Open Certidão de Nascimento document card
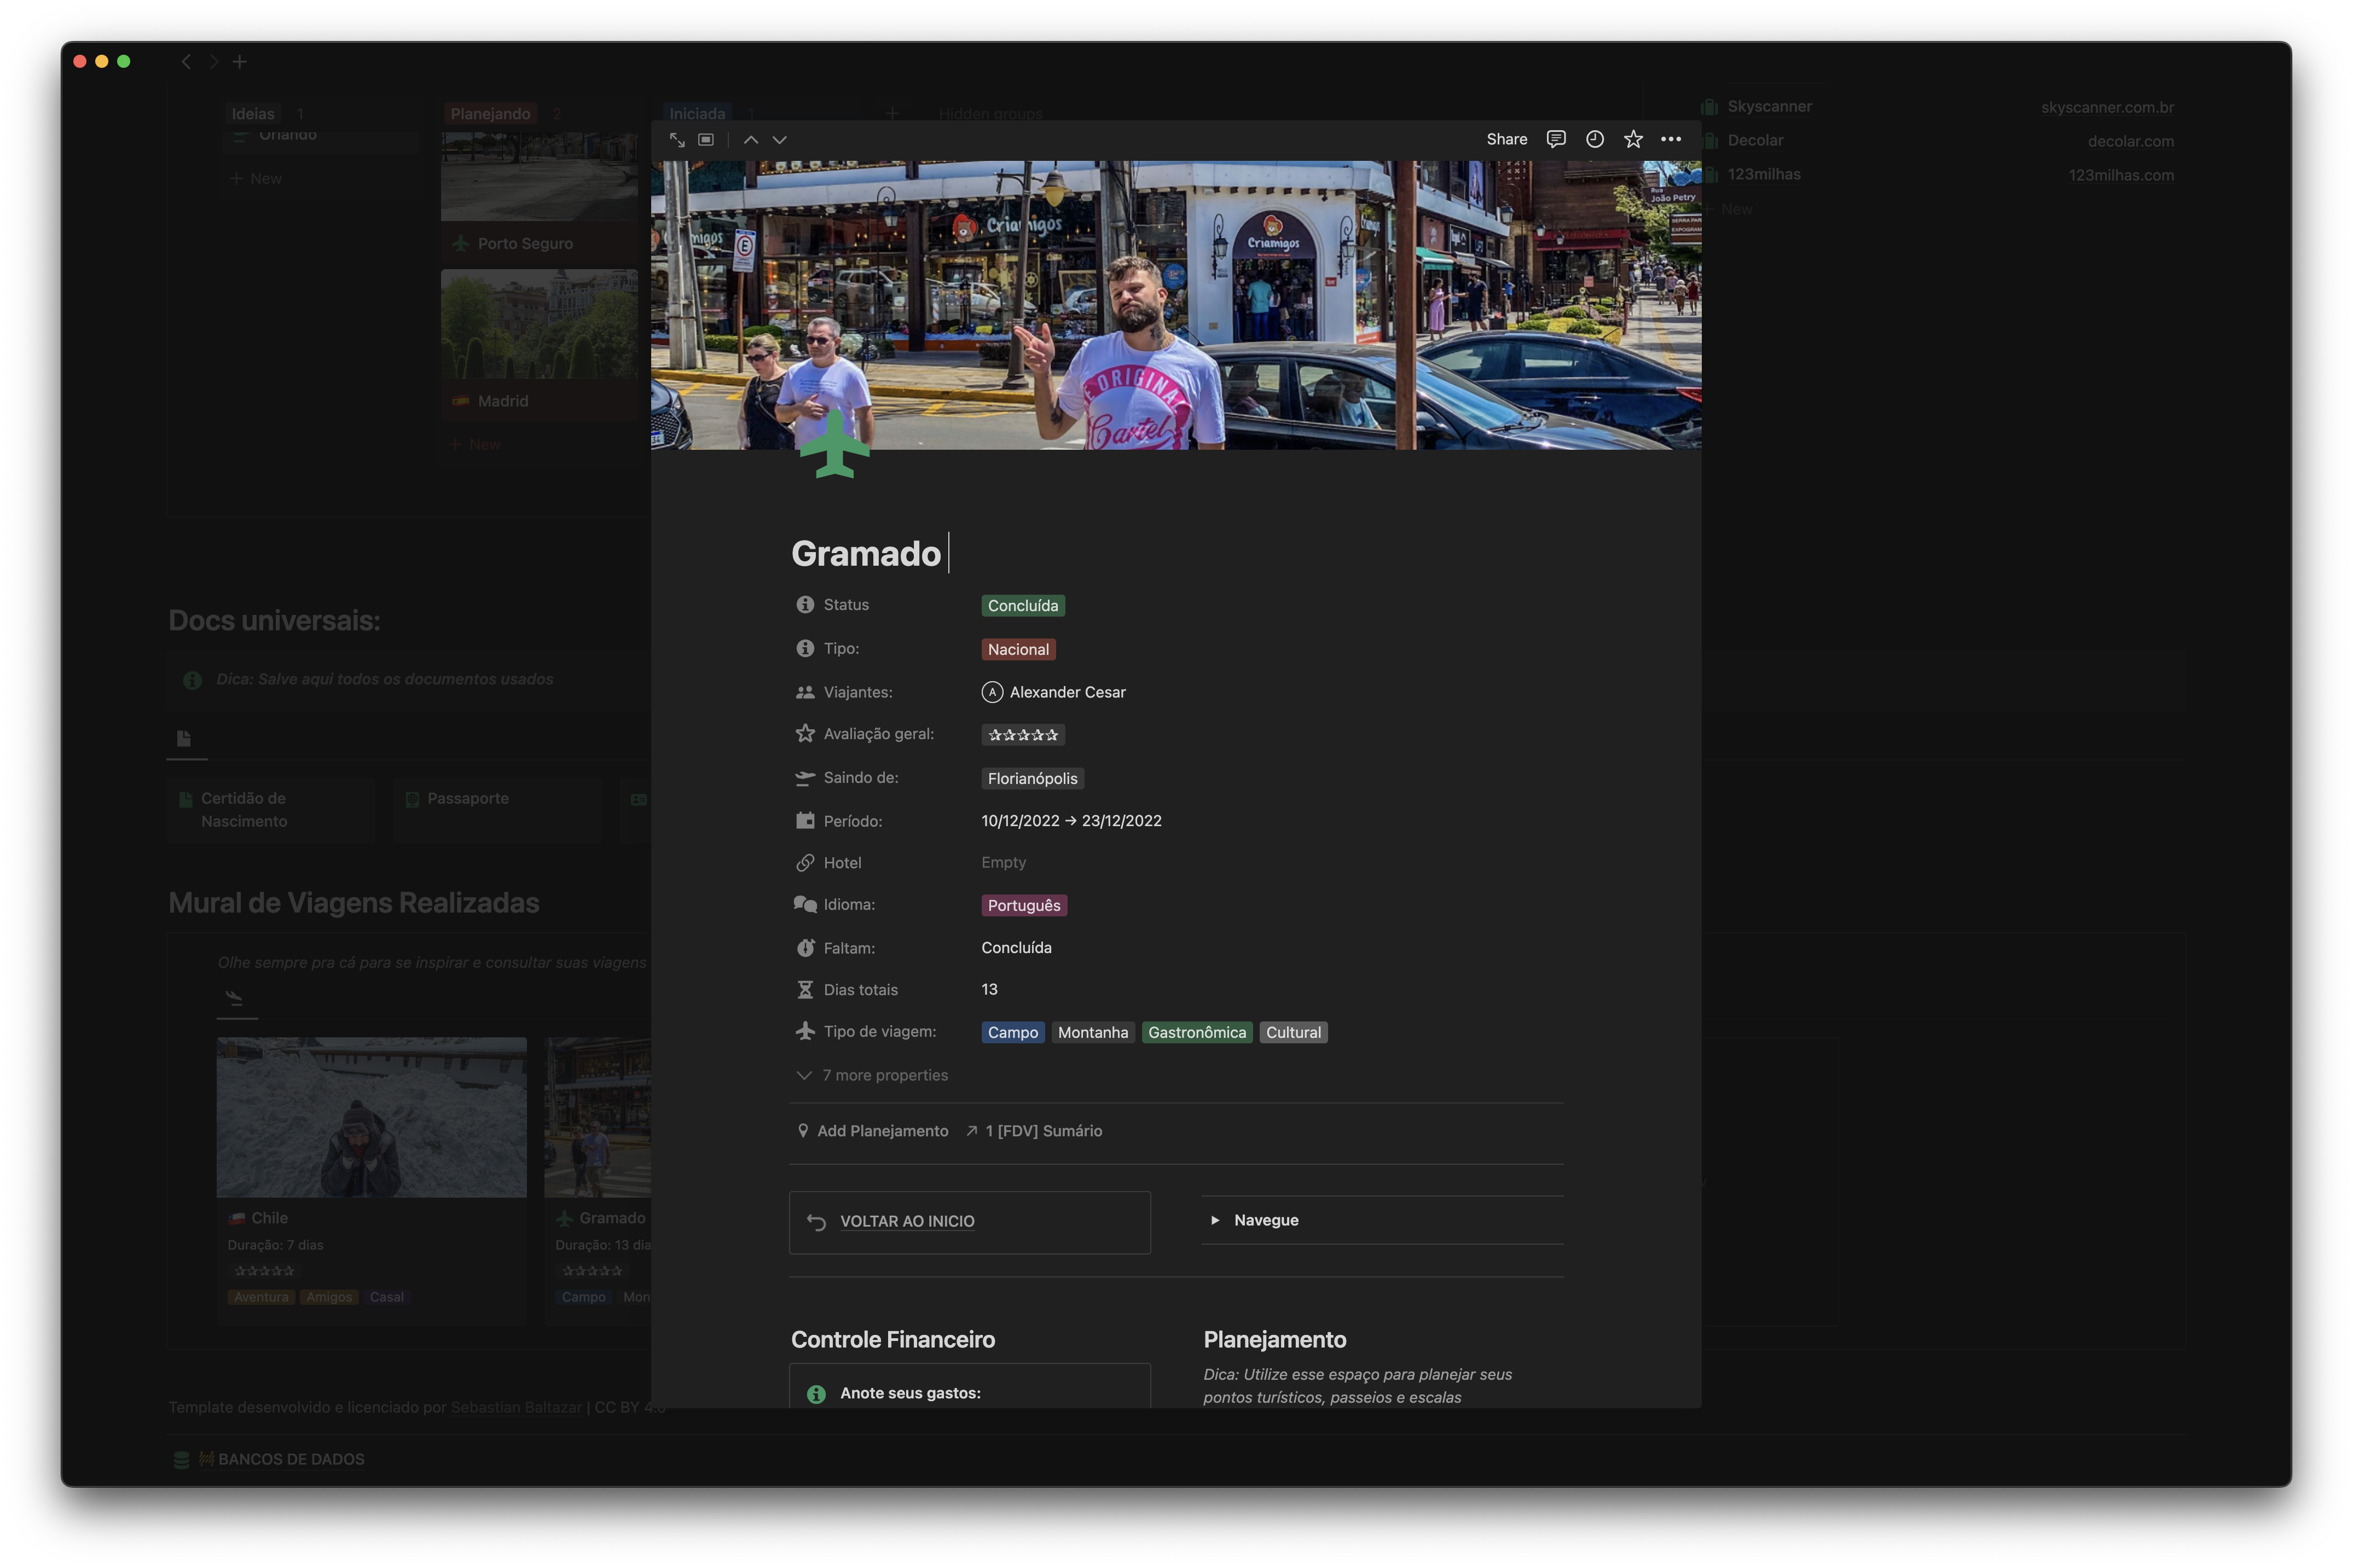This screenshot has height=1568, width=2353. point(271,810)
